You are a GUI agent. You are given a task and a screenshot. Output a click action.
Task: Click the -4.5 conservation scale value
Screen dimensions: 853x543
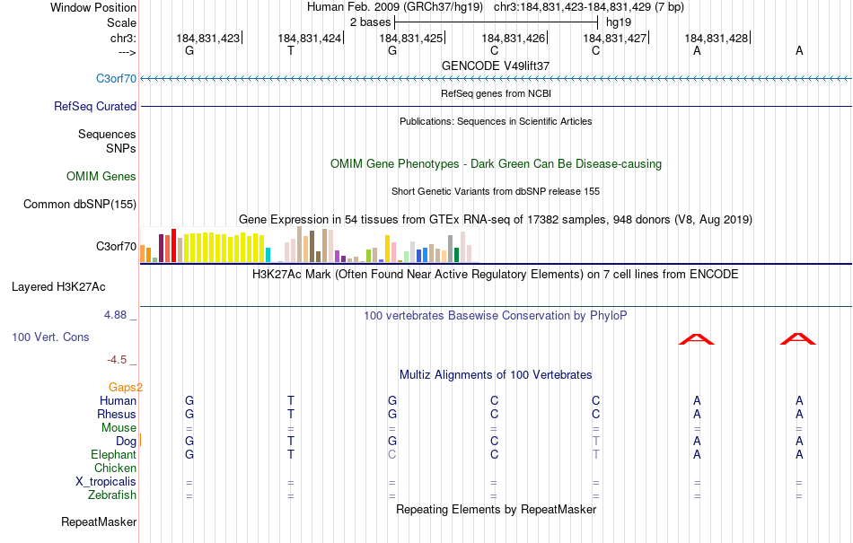tap(117, 360)
